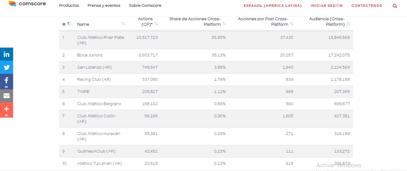Share the page on Twitter
Screen dimensions: 407x171
(7, 68)
